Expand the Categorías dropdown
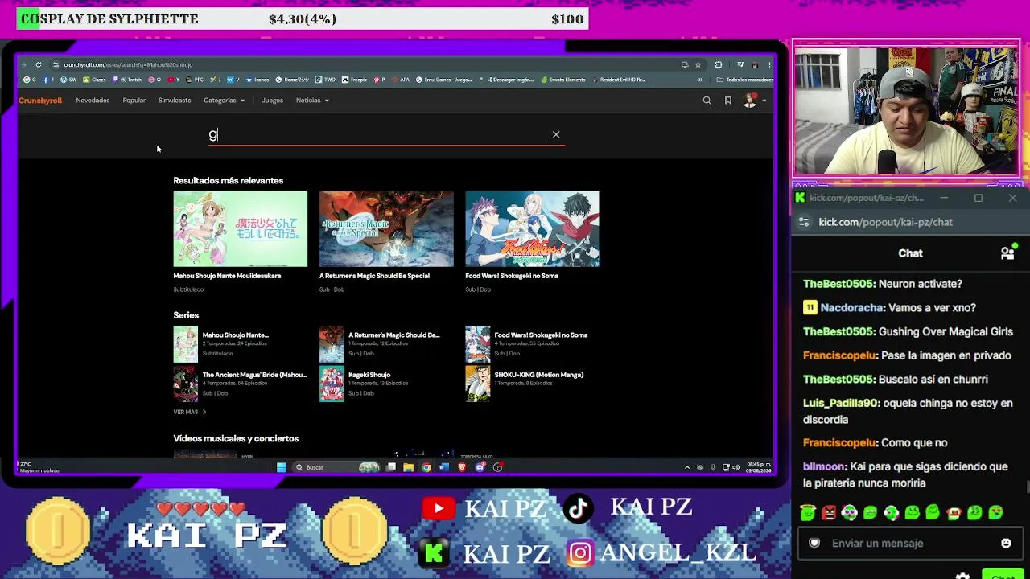1030x579 pixels. (x=224, y=101)
